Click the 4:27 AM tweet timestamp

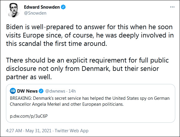pos(15,131)
